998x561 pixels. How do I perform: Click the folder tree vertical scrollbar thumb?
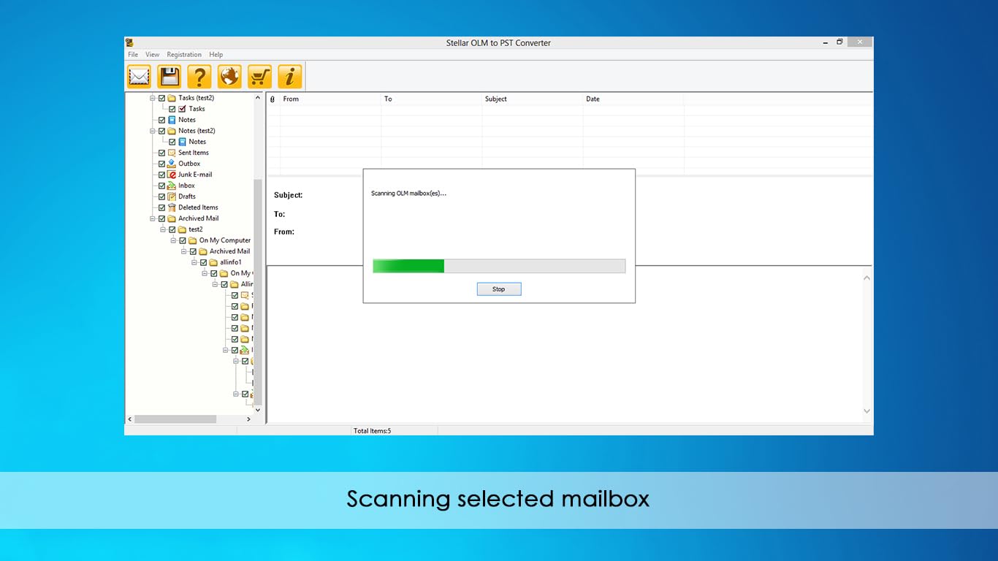pos(258,291)
